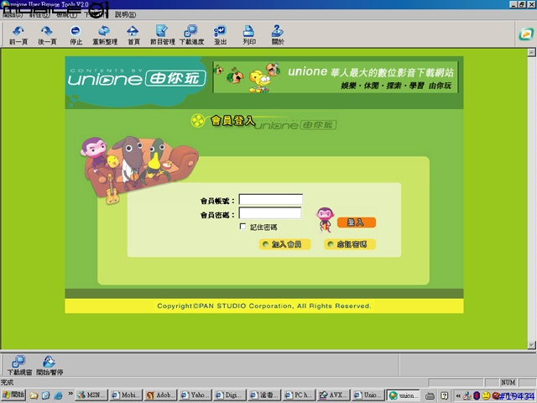This screenshot has width=537, height=403.
Task: Open home page via 首頁 icon
Action: (x=133, y=35)
